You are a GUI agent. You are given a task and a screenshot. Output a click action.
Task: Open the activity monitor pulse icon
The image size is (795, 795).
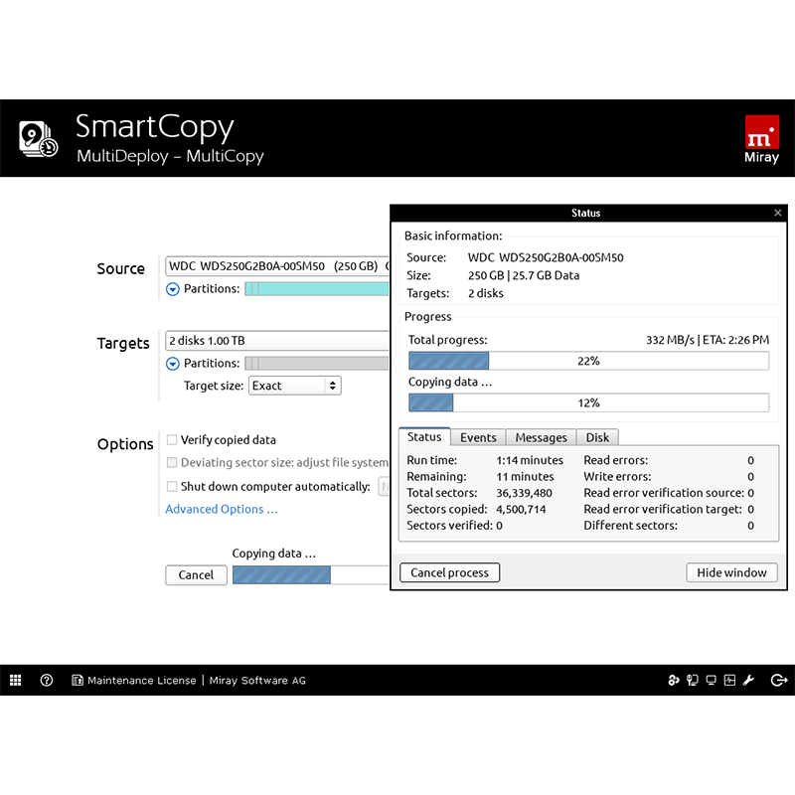(x=729, y=680)
